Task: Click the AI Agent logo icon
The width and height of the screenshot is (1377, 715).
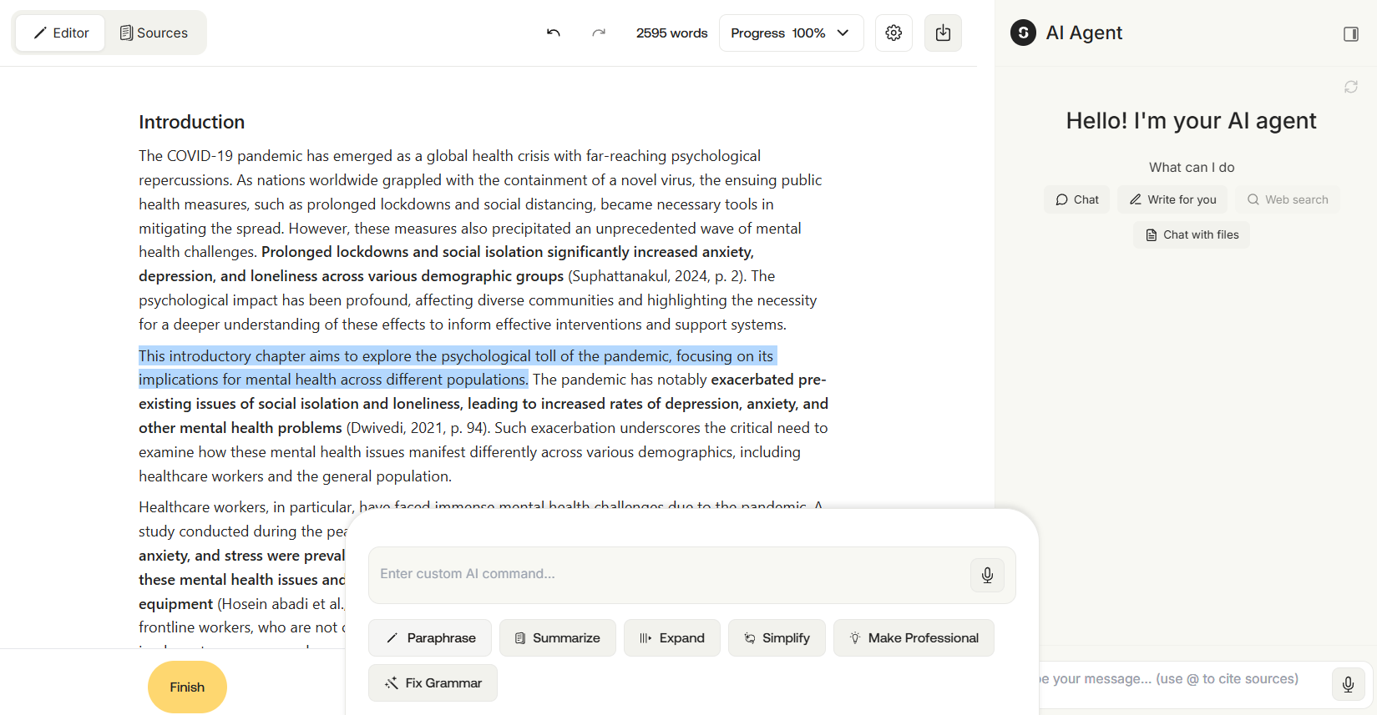Action: click(x=1023, y=33)
